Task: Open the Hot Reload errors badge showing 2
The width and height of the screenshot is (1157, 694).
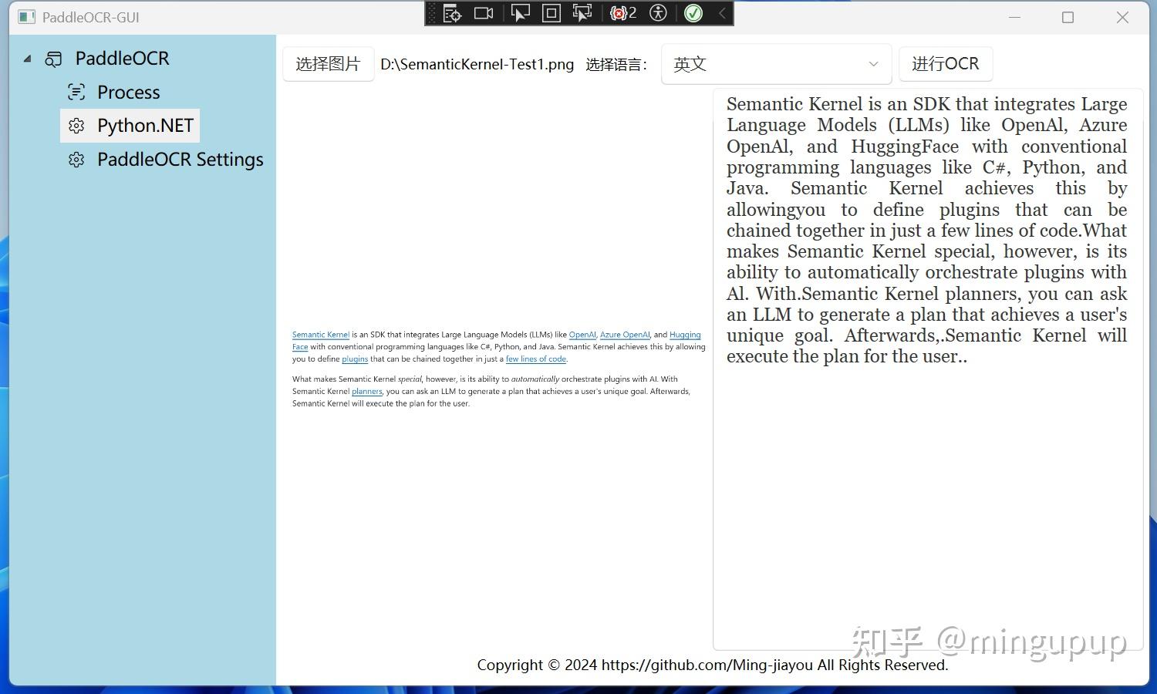Action: (619, 13)
